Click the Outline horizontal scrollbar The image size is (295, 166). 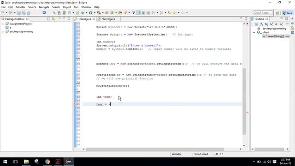tap(269, 149)
